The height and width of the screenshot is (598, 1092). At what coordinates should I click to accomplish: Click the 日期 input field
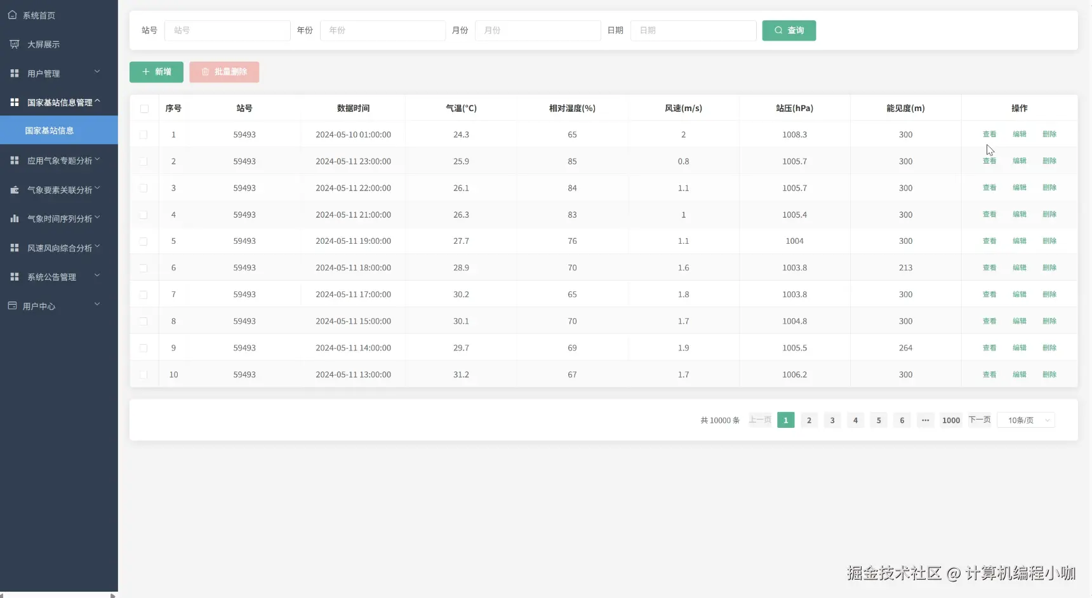pyautogui.click(x=693, y=30)
